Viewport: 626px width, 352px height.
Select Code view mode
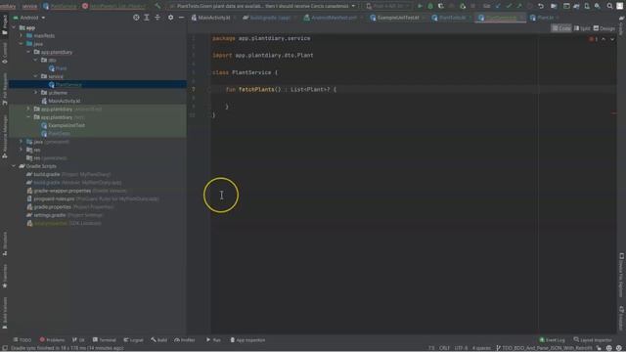pos(561,28)
